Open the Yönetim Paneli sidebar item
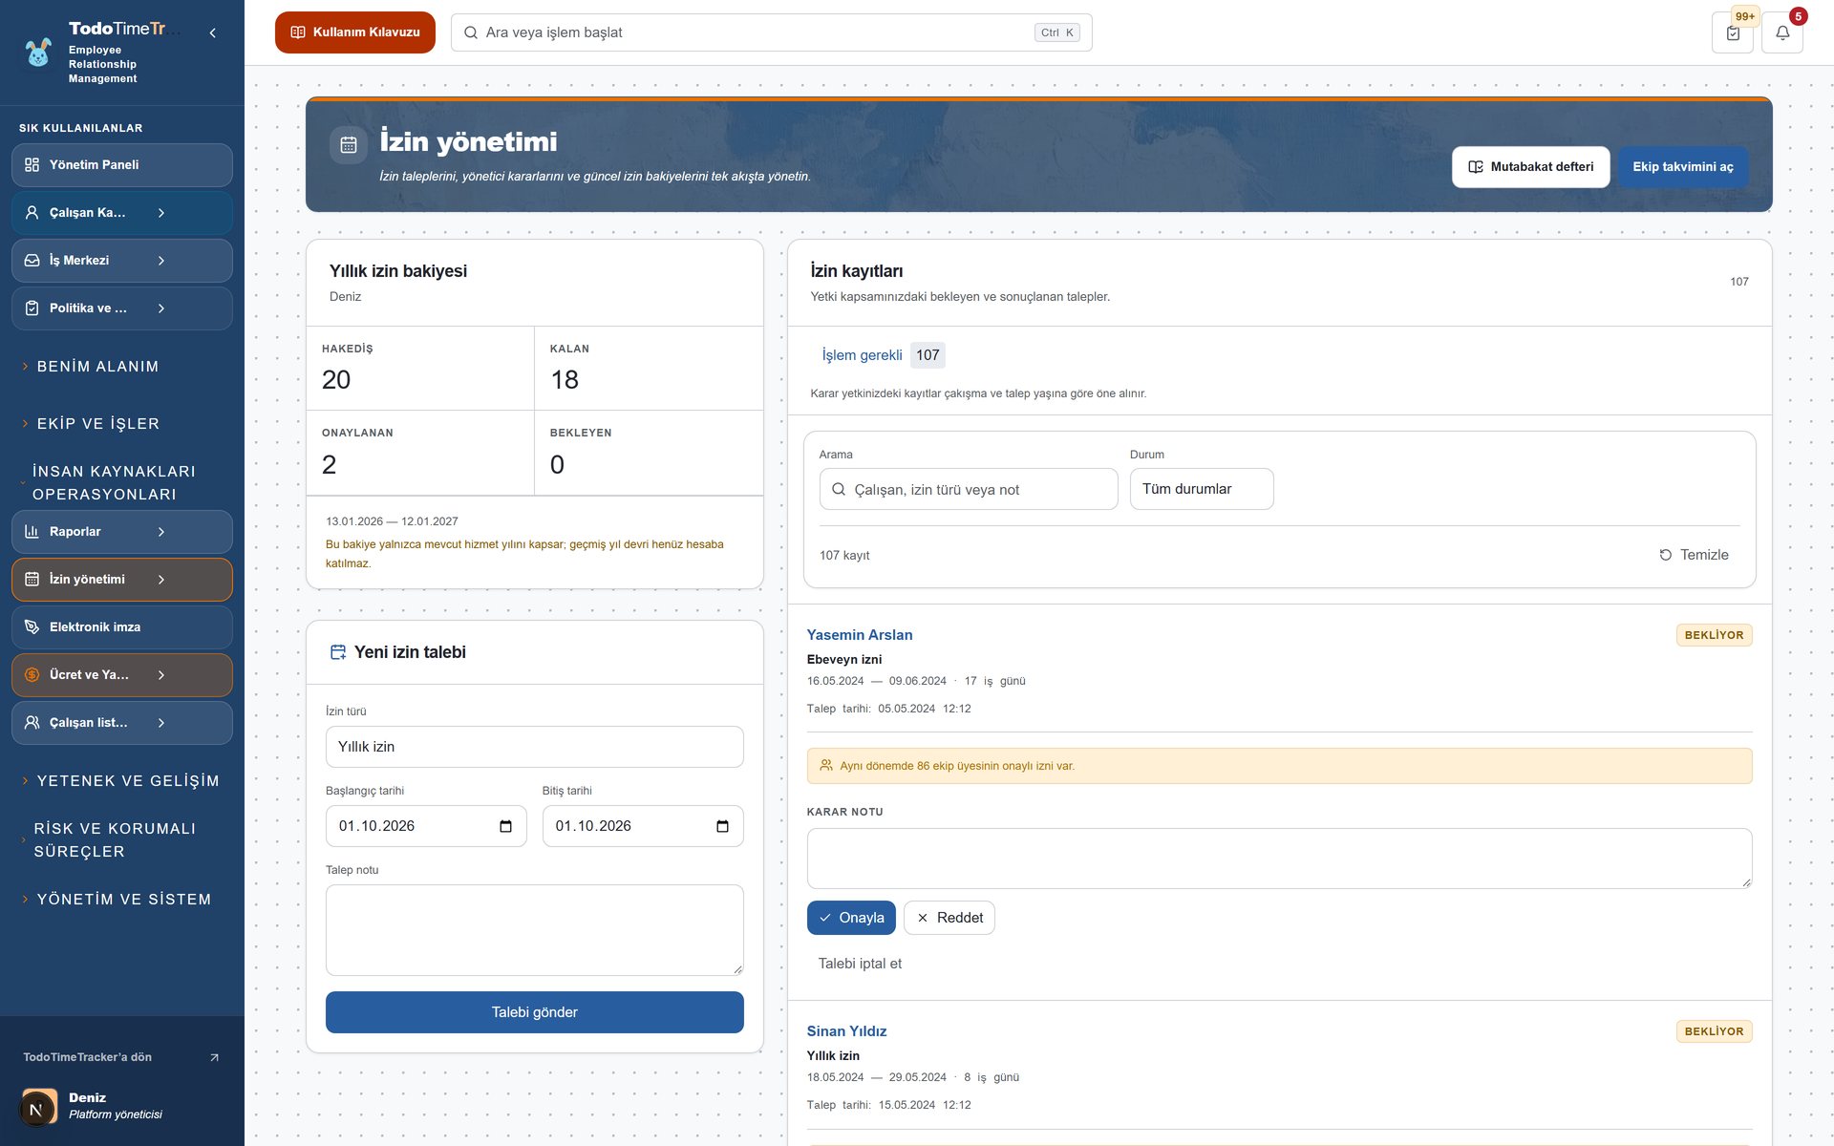Viewport: 1834px width, 1146px height. [x=122, y=165]
